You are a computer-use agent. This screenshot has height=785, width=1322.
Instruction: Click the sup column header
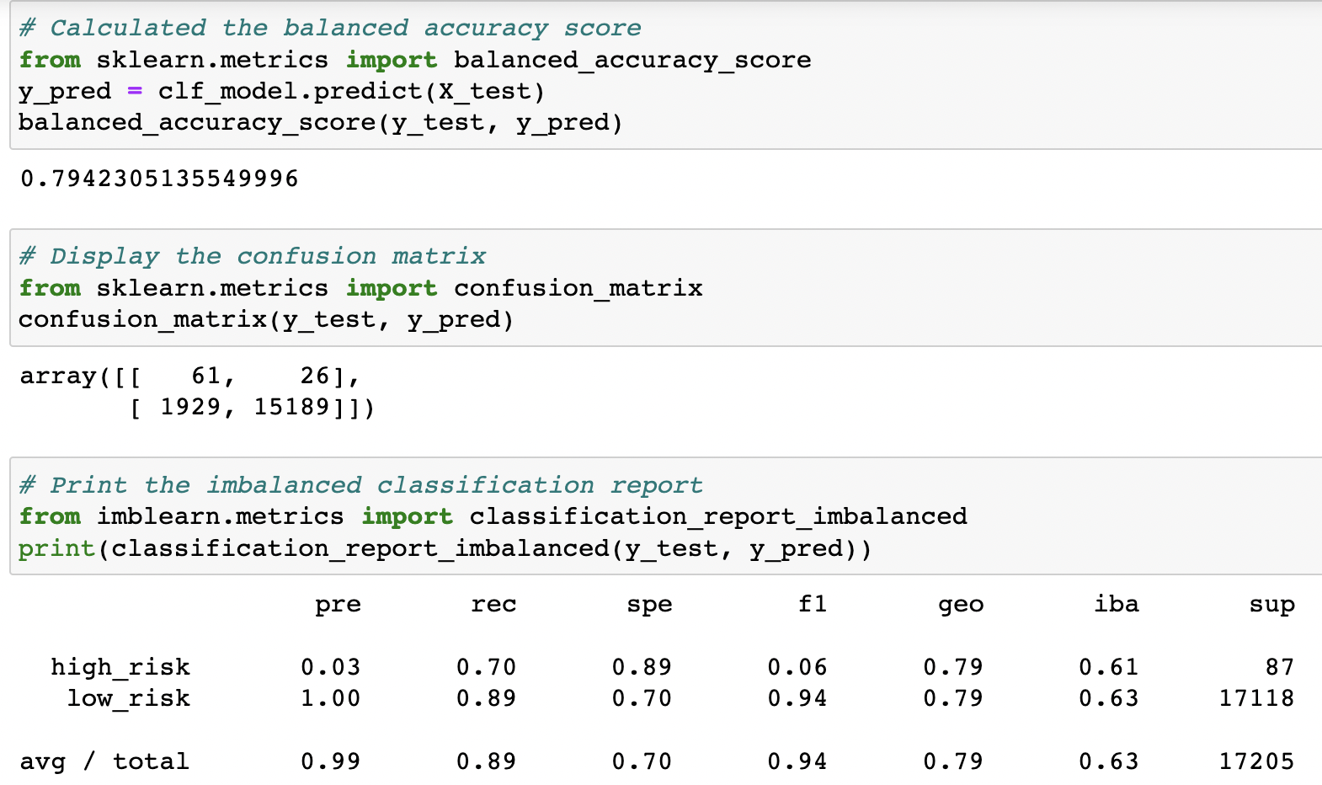[x=1272, y=605]
